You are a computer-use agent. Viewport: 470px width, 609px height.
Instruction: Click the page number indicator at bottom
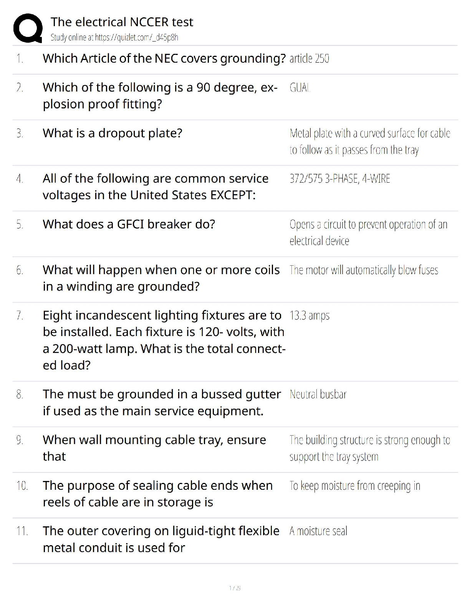[x=235, y=588]
